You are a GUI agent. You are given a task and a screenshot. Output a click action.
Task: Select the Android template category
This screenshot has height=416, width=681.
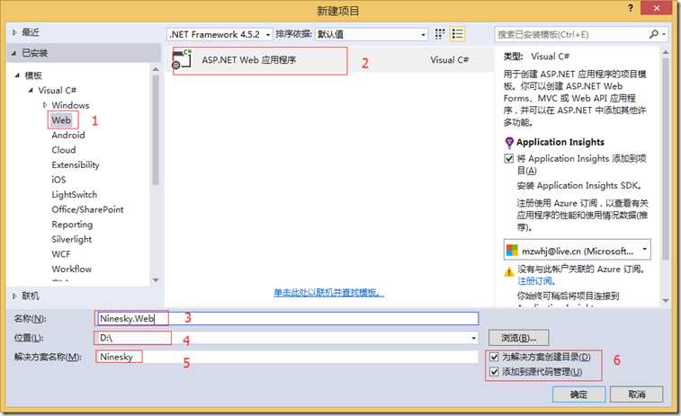point(68,135)
